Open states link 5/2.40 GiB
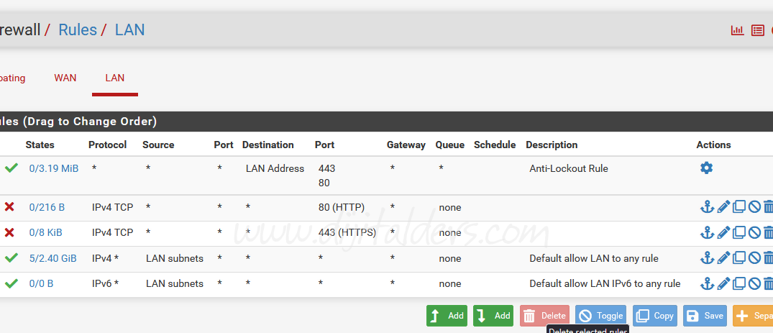 pos(52,258)
